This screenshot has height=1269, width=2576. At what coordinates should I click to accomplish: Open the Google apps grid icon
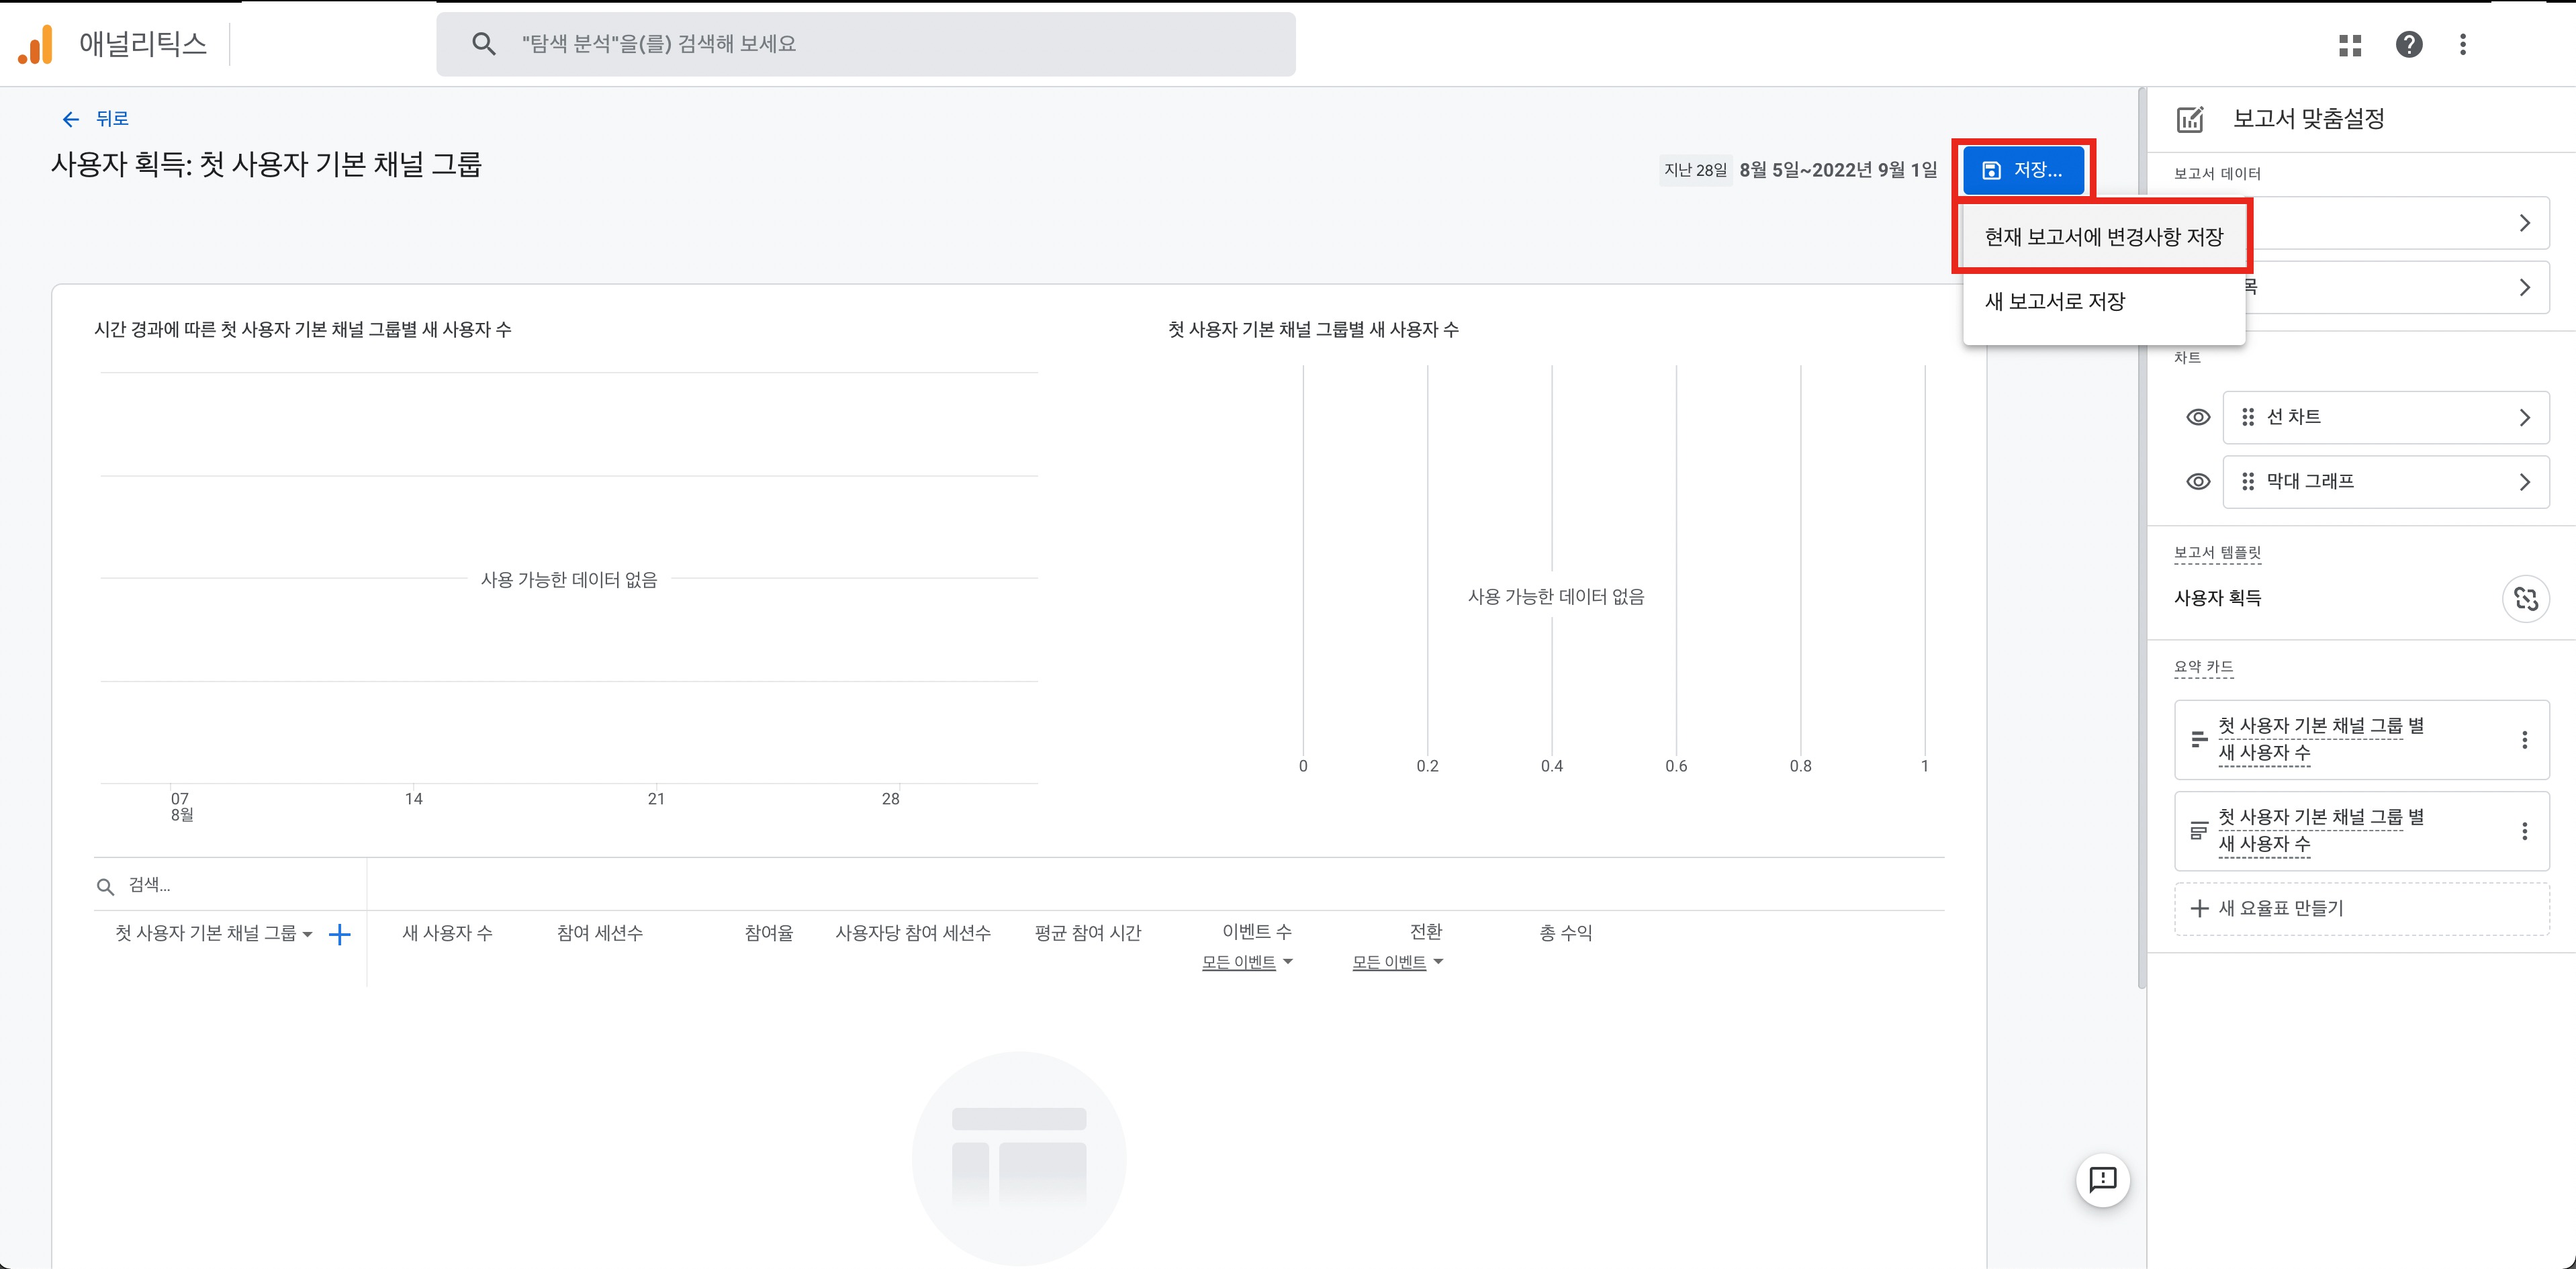click(2350, 45)
